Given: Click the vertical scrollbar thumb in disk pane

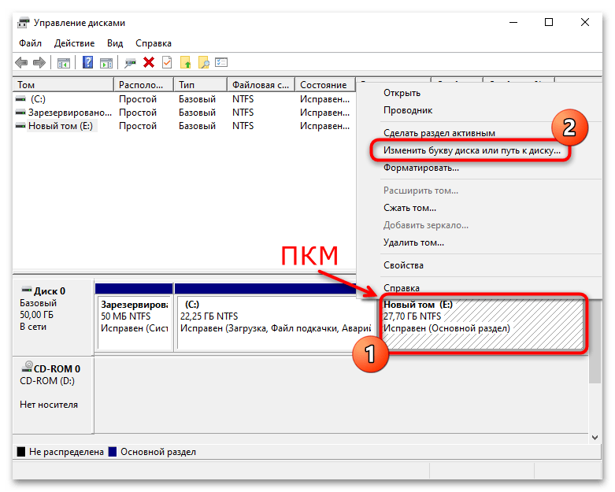Looking at the screenshot, I should tap(595, 341).
